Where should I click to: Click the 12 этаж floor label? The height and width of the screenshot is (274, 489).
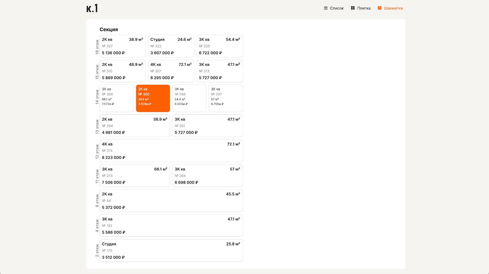tap(97, 152)
